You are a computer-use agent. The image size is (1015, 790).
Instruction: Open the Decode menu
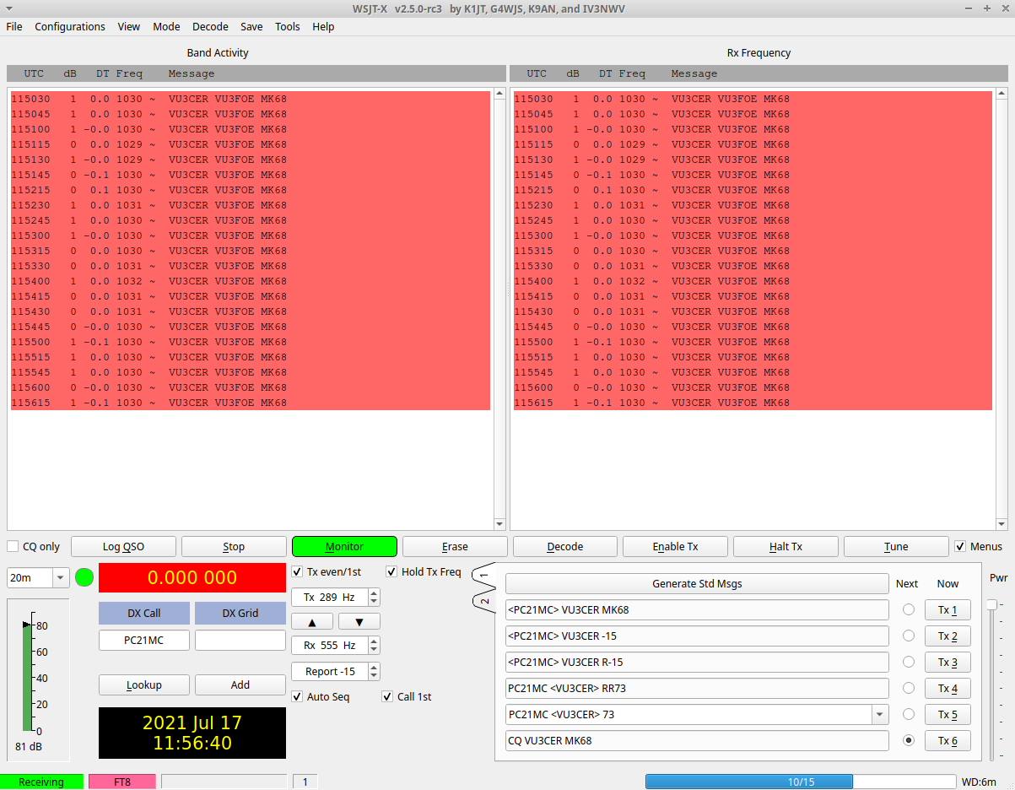pos(210,26)
